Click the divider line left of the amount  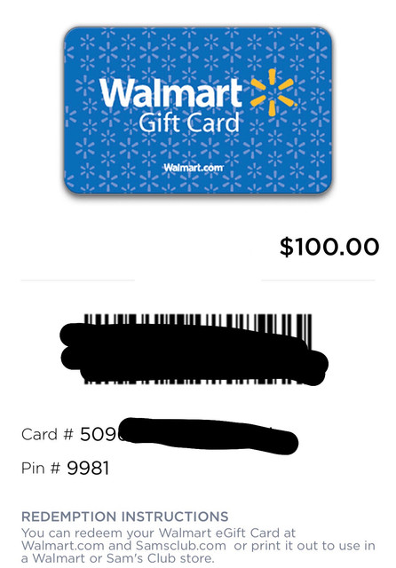[x=78, y=280]
